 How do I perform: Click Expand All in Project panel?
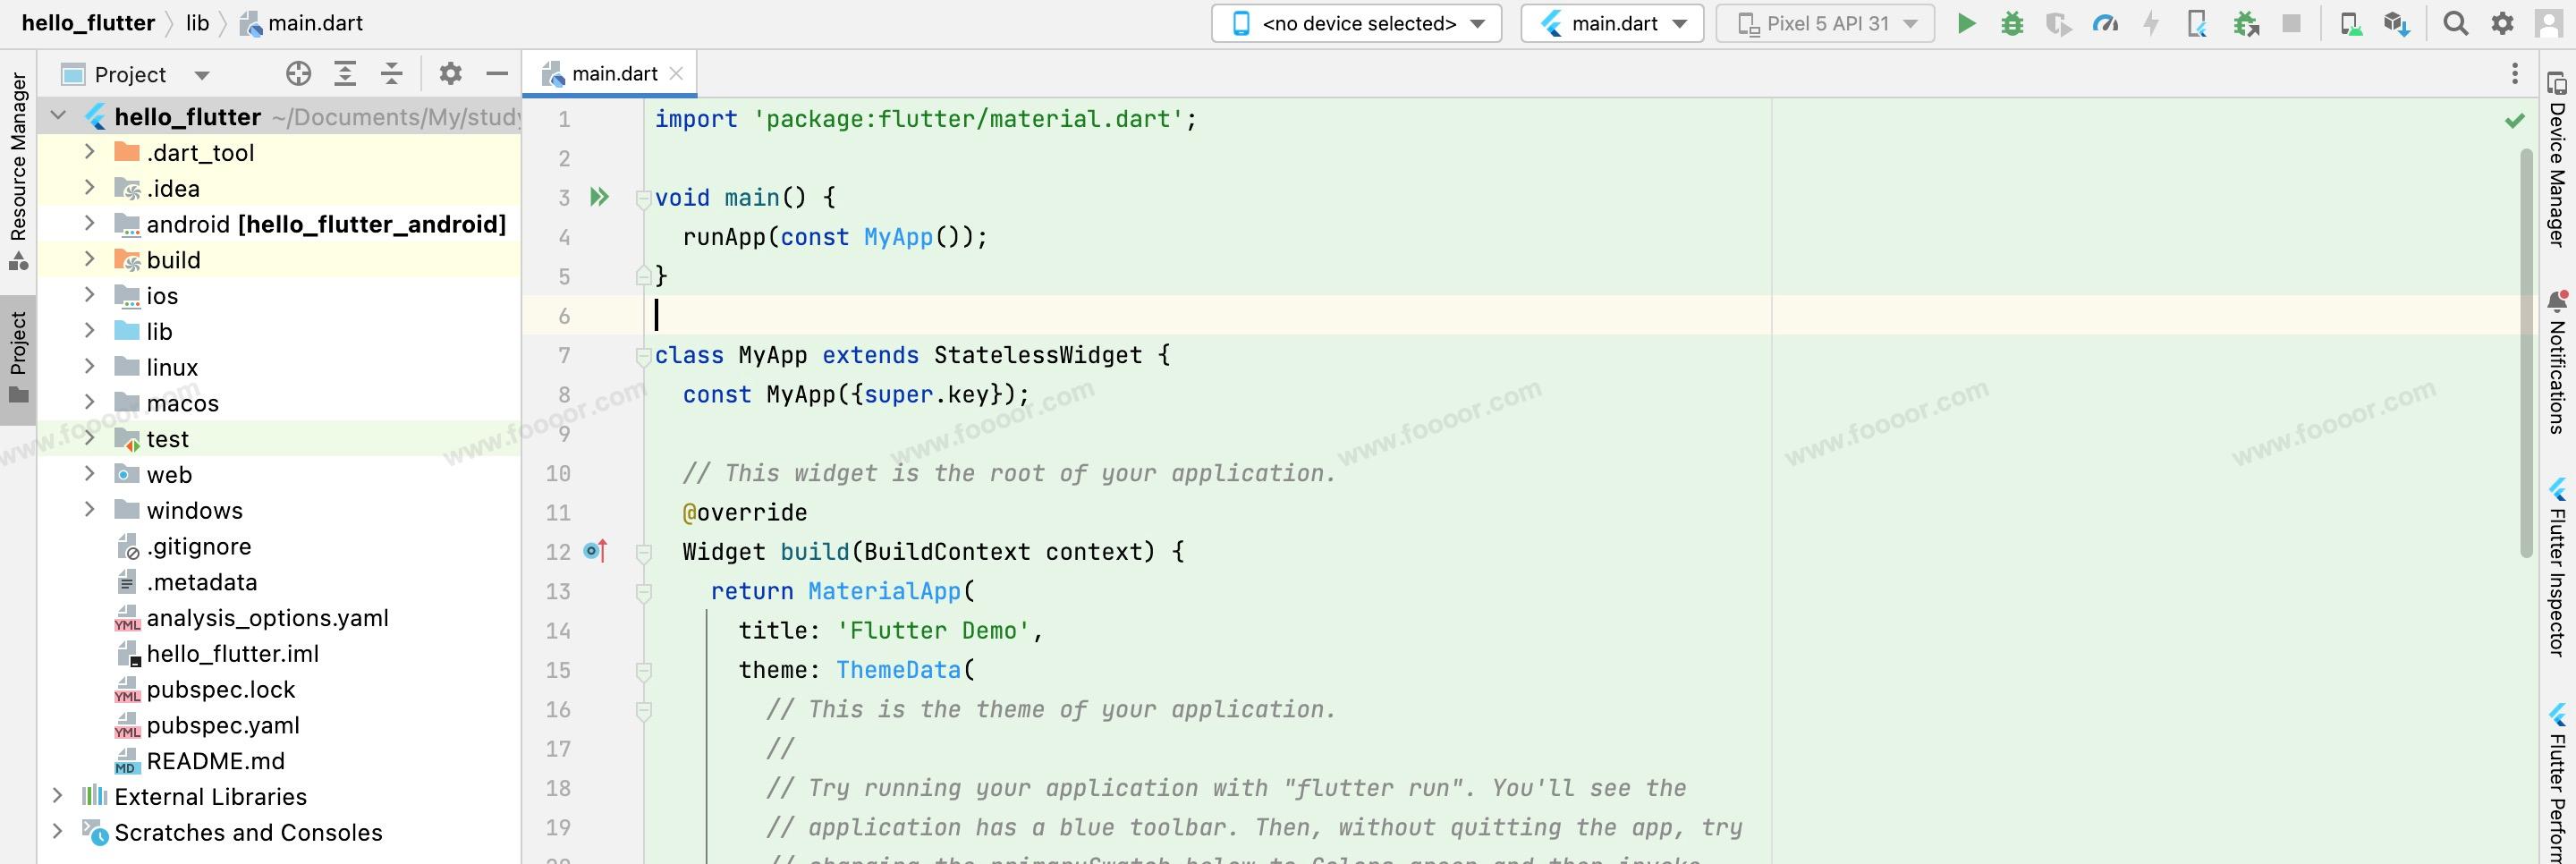345,74
